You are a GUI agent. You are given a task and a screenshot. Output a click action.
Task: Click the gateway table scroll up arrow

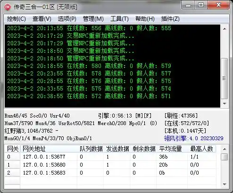(225, 149)
